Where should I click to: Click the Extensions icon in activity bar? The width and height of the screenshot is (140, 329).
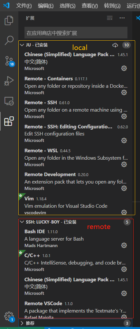9,121
